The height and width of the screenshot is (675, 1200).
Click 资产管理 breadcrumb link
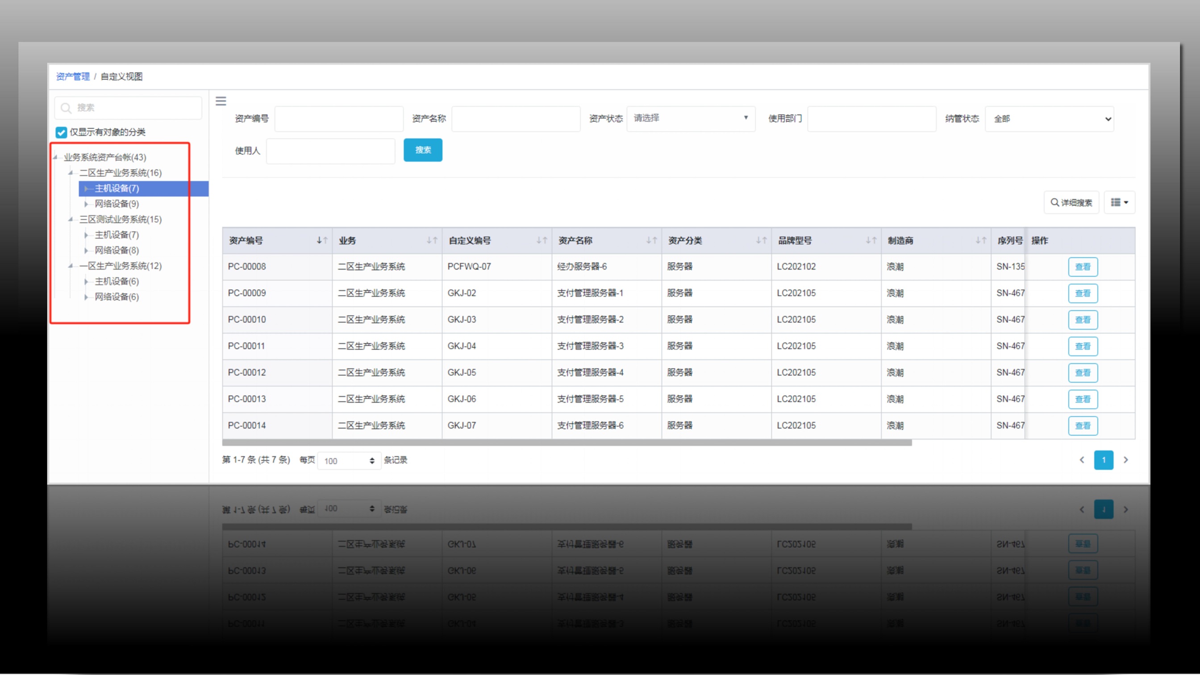pyautogui.click(x=73, y=76)
